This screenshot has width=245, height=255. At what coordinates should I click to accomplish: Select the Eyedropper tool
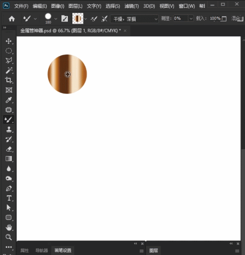pyautogui.click(x=9, y=100)
